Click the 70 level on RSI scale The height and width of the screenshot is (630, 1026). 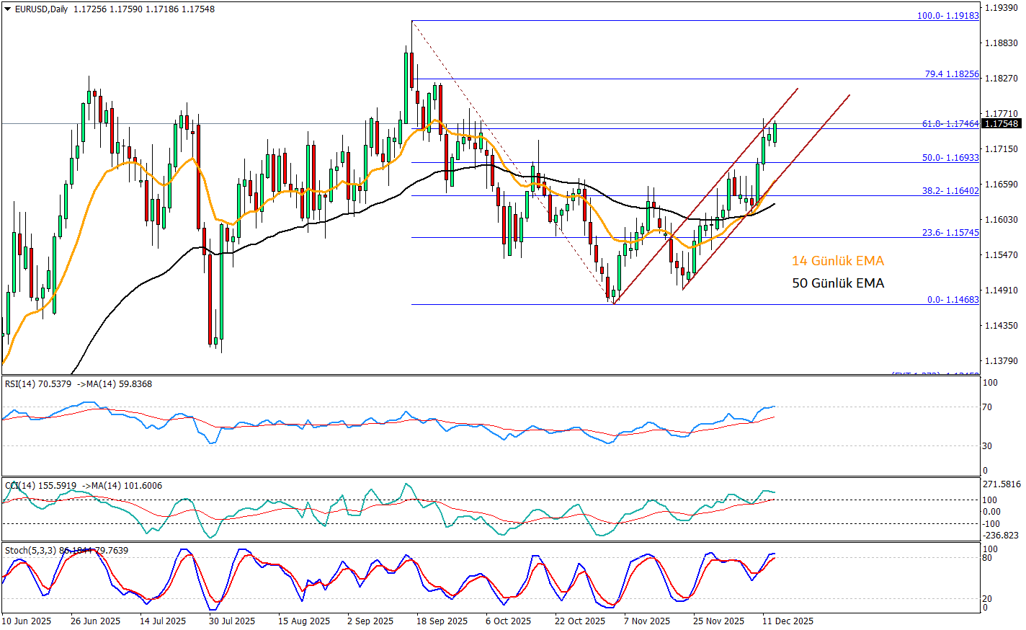pyautogui.click(x=989, y=407)
